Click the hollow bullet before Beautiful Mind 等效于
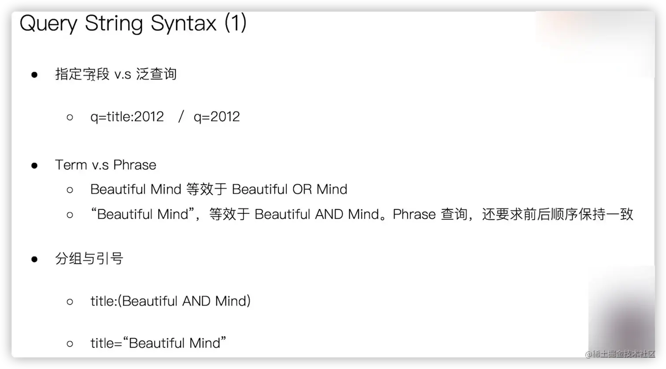666x369 pixels. click(70, 190)
